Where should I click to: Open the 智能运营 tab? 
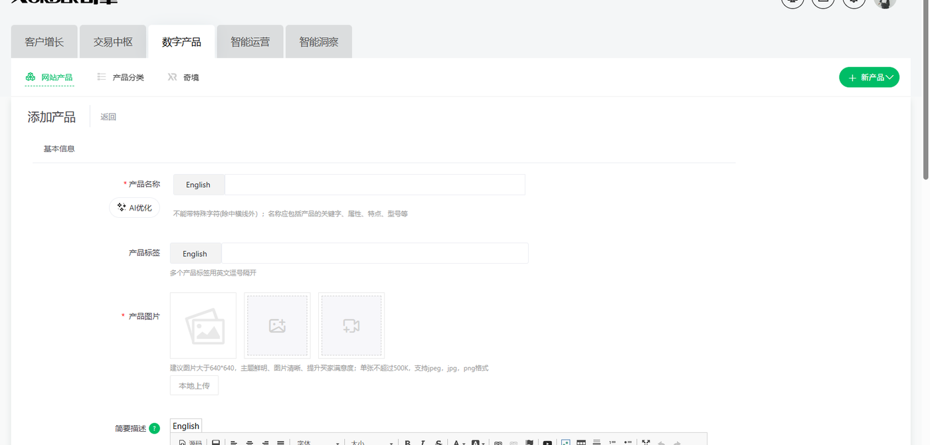pos(250,42)
